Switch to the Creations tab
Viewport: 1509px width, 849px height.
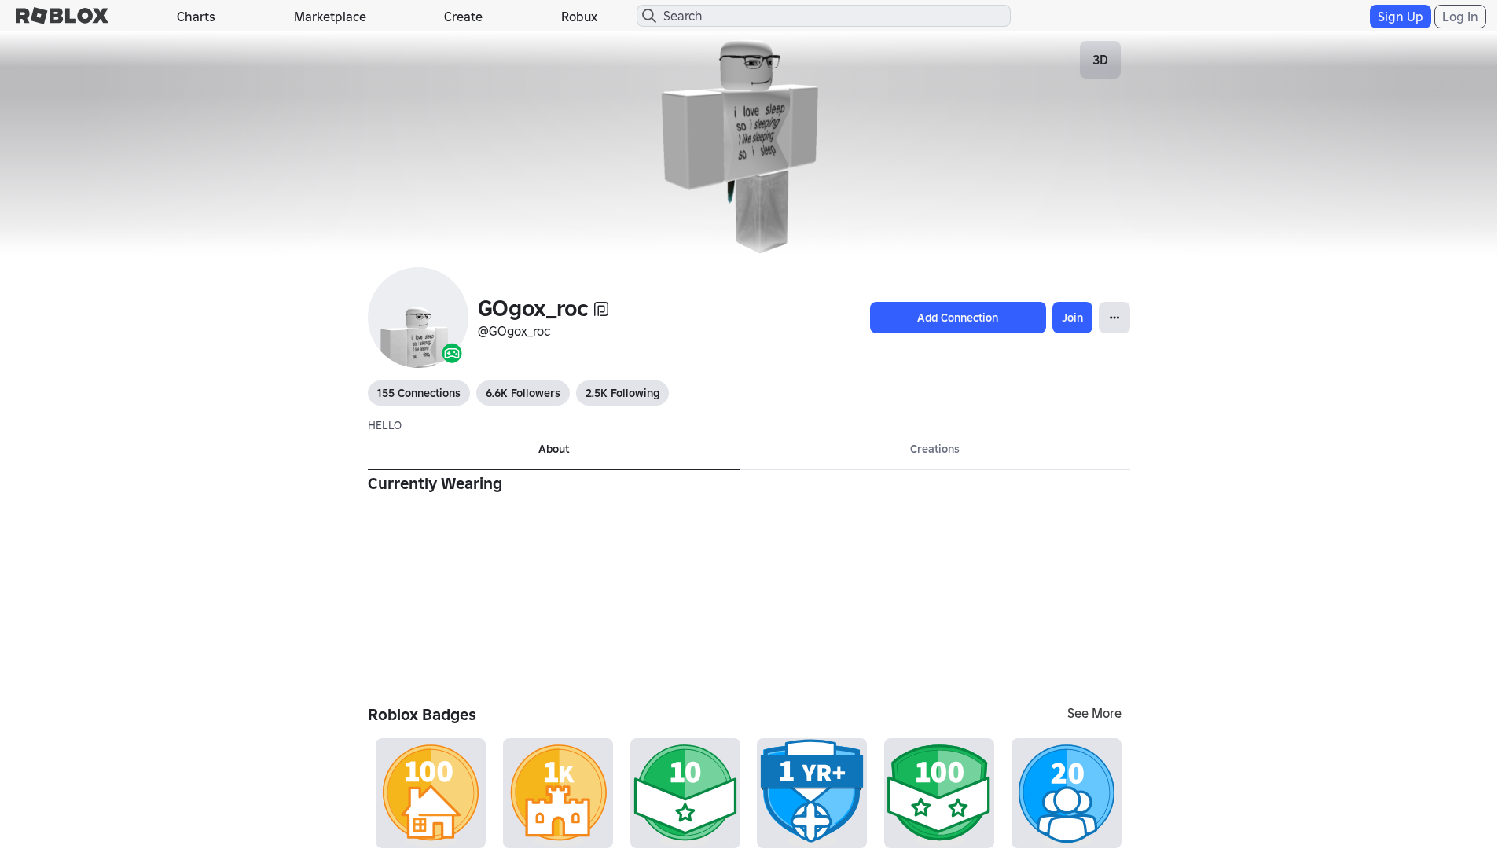coord(934,449)
